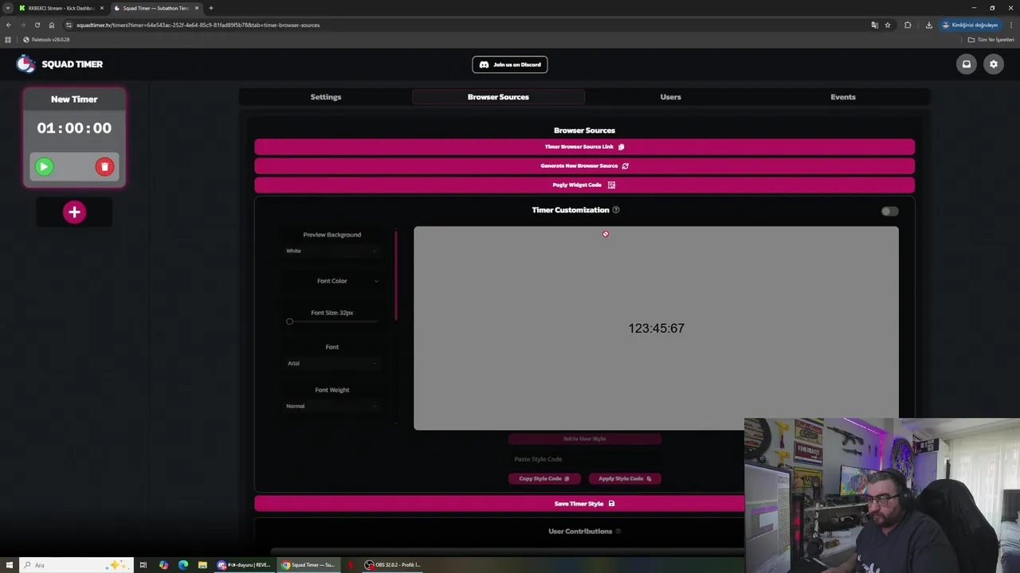
Task: Click the customization panel vertical scrollbar
Action: coord(396,275)
